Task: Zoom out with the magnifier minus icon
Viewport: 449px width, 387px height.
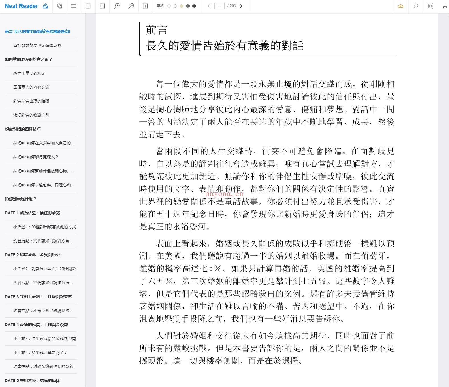Action: (131, 6)
